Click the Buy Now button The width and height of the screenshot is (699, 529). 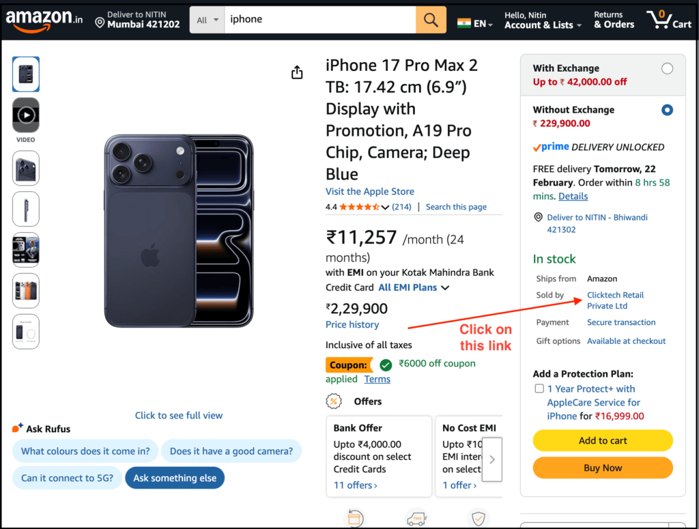tap(603, 468)
